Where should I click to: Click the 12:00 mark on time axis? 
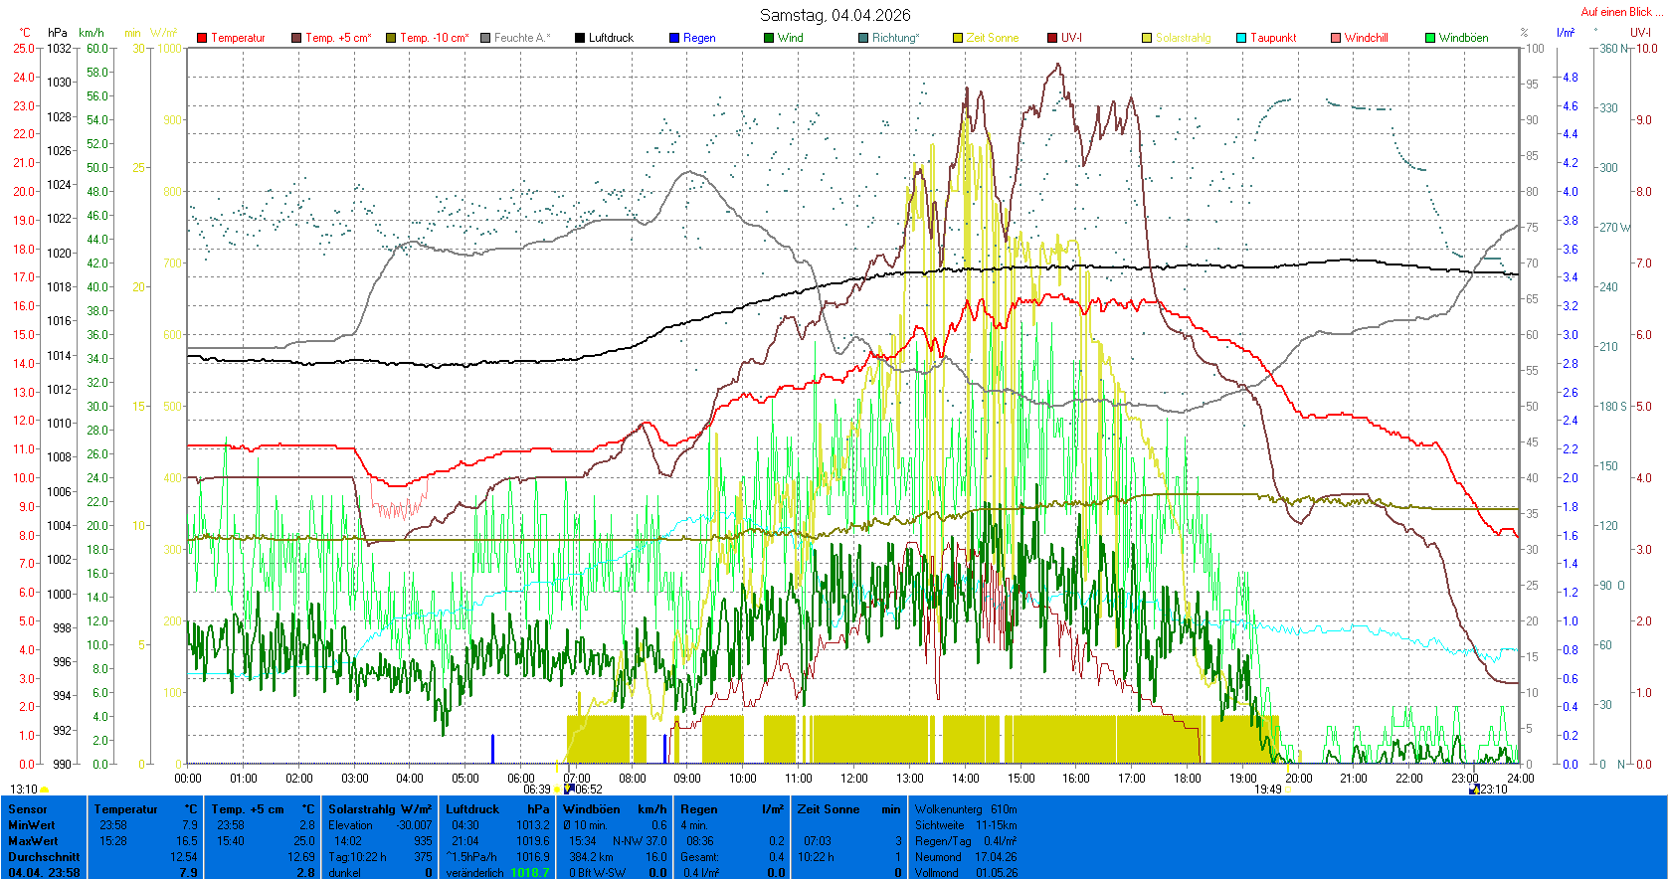pyautogui.click(x=853, y=779)
